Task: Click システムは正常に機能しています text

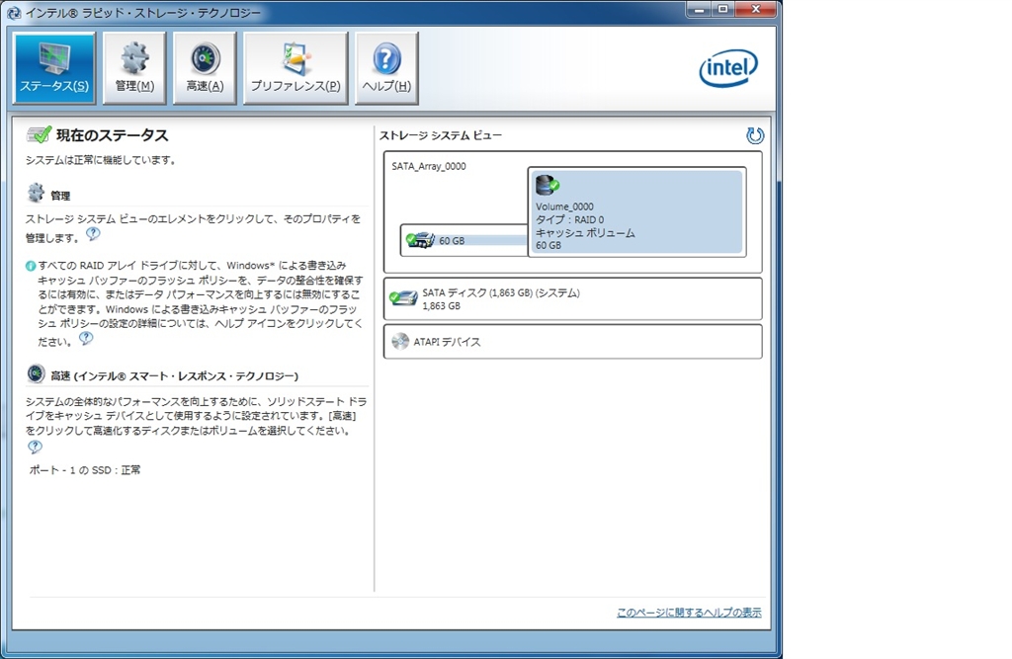Action: [101, 159]
